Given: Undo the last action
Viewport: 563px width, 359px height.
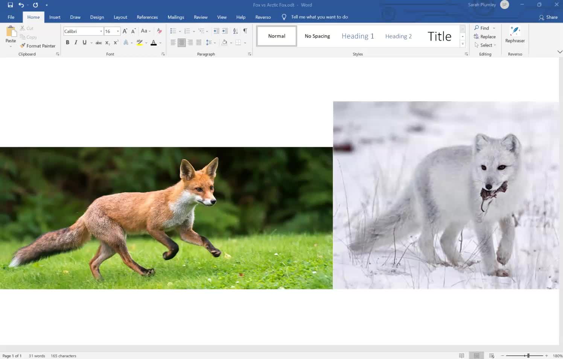Looking at the screenshot, I should point(21,5).
